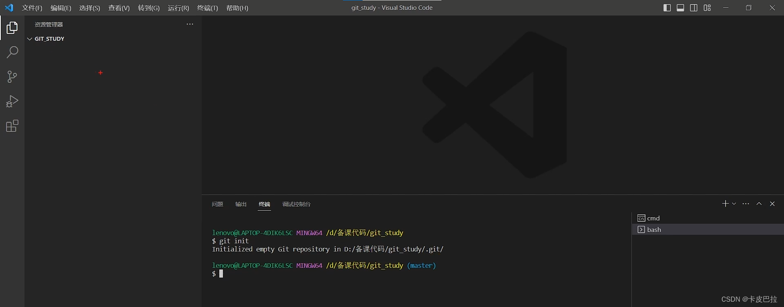The image size is (784, 307).
Task: Open the terminal launch profile dropdown arrow
Action: click(734, 204)
